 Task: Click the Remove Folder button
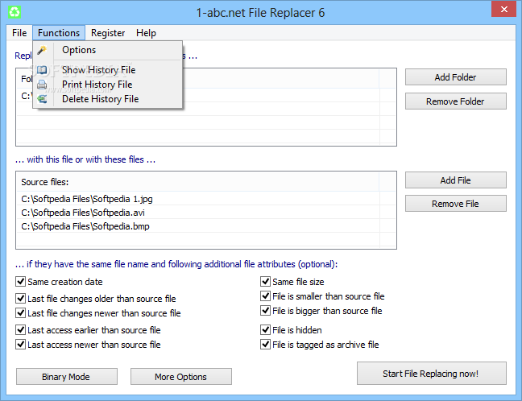click(x=456, y=101)
